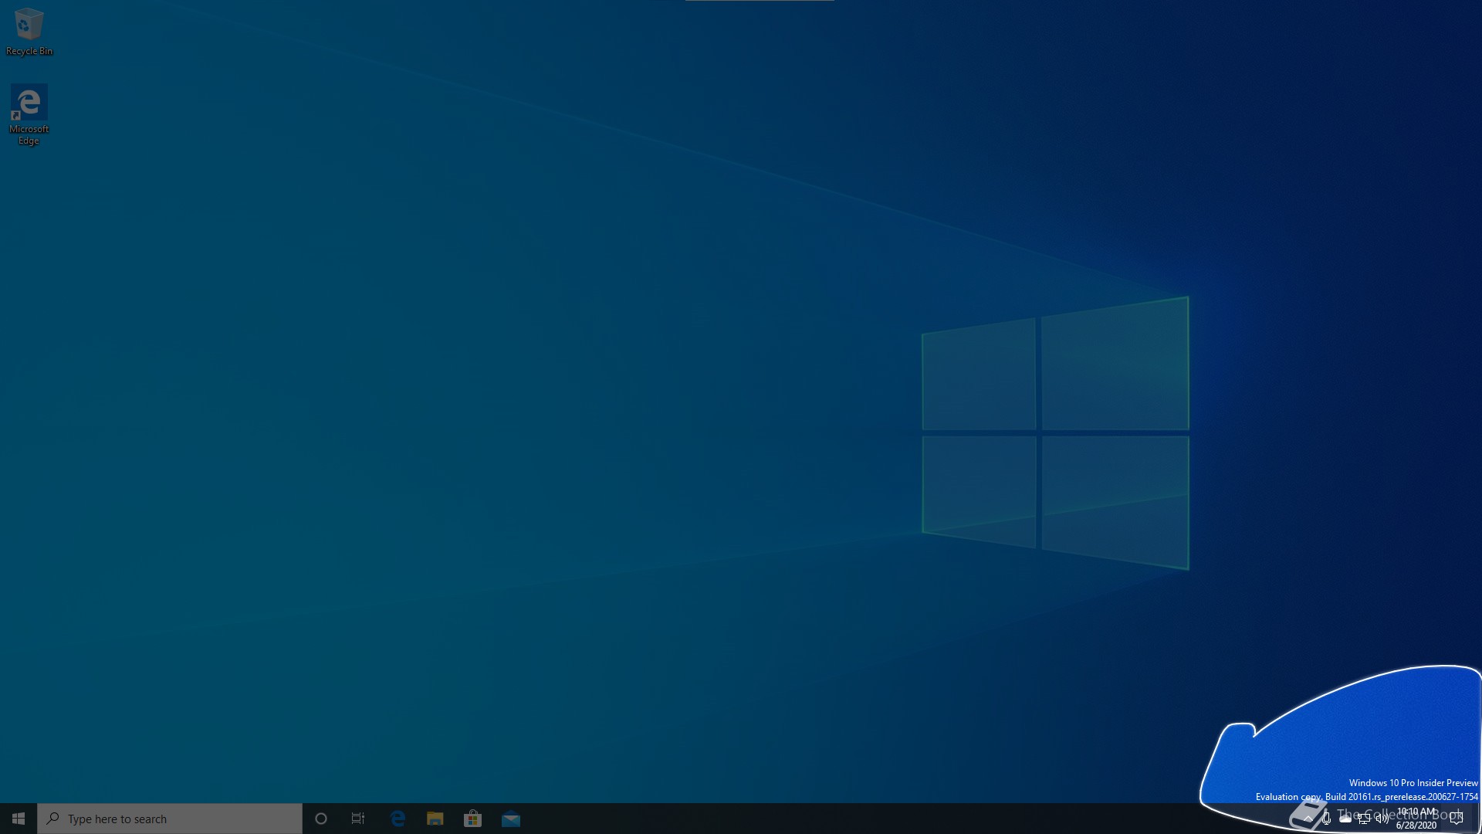Viewport: 1482px width, 834px height.
Task: Click the microphone tray icon
Action: pos(1326,819)
